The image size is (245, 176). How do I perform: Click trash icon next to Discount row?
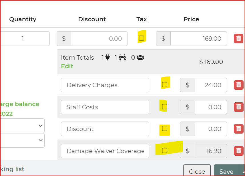point(238,129)
